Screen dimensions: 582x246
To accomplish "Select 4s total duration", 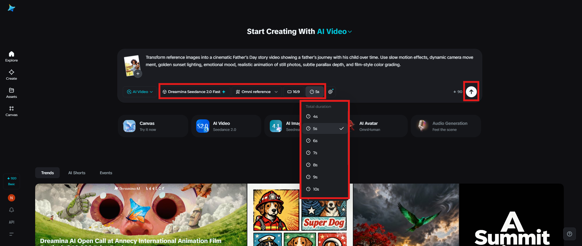I will [324, 116].
